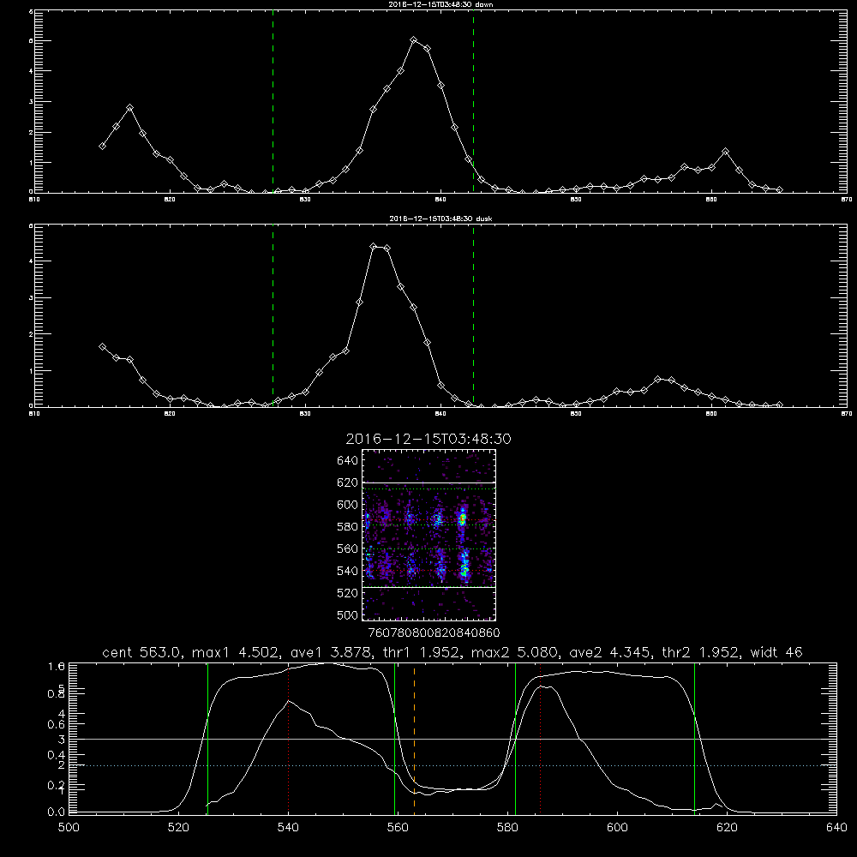Click the dawn plot title text
The width and height of the screenshot is (857, 857).
440,4
